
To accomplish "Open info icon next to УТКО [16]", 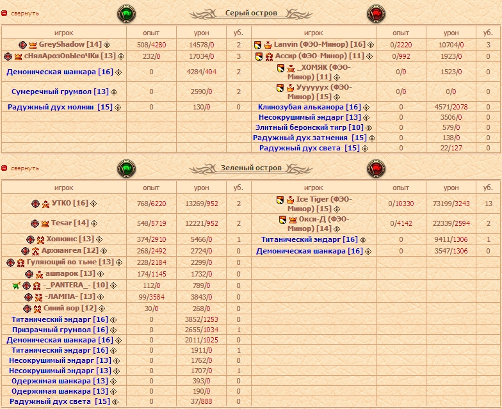I will (93, 204).
